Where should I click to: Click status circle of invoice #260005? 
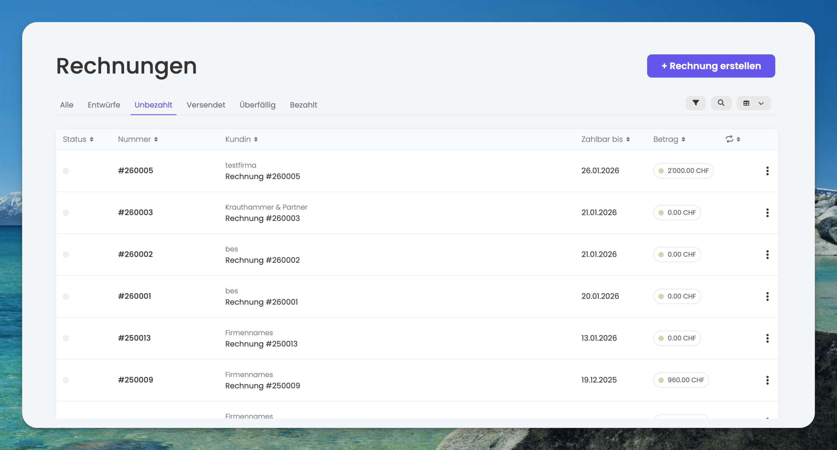(66, 171)
